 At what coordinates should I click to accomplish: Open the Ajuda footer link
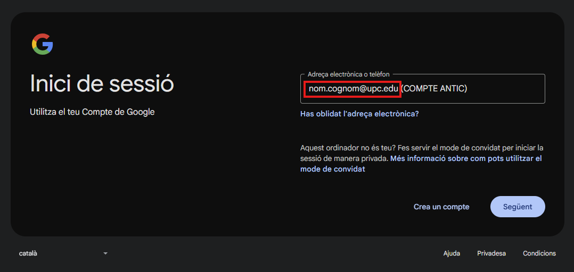coord(452,253)
